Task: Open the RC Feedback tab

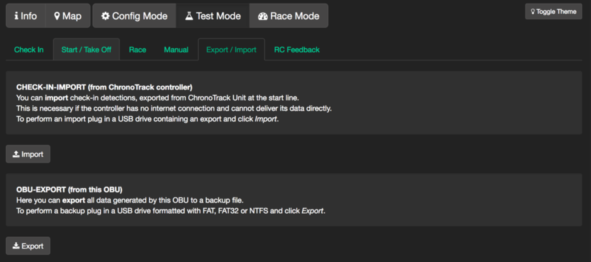Action: (x=297, y=49)
